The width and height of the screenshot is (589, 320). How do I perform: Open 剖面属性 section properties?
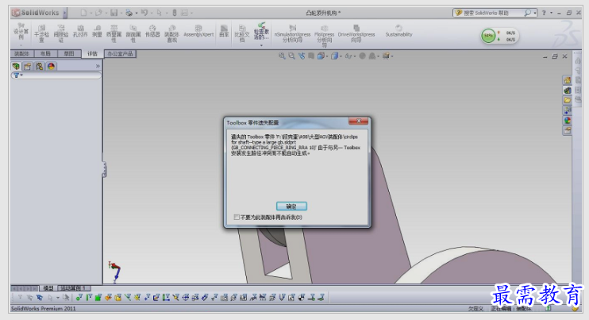(x=133, y=33)
